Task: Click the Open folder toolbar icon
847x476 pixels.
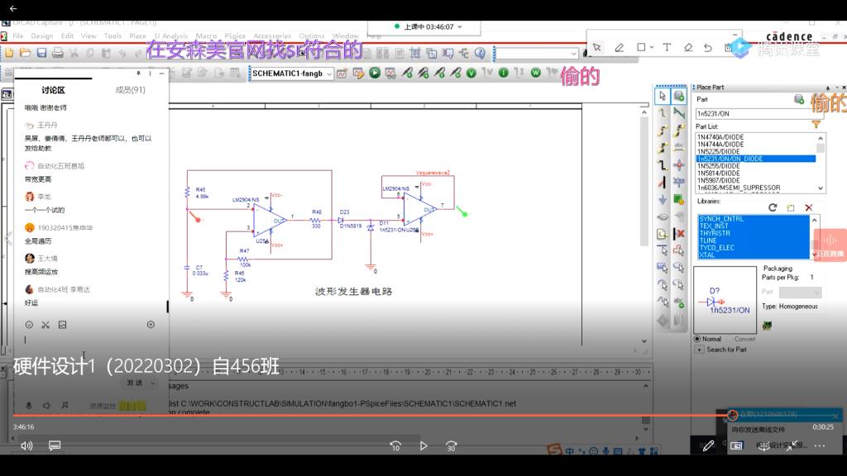Action: pyautogui.click(x=26, y=53)
